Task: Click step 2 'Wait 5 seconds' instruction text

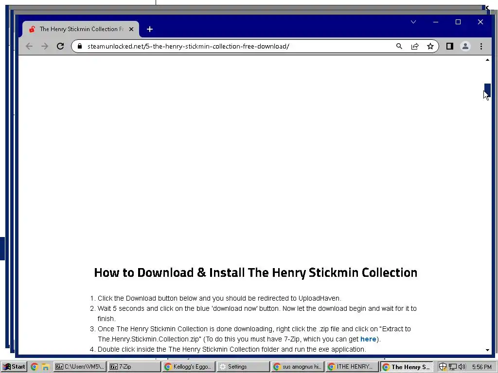Action: click(257, 313)
